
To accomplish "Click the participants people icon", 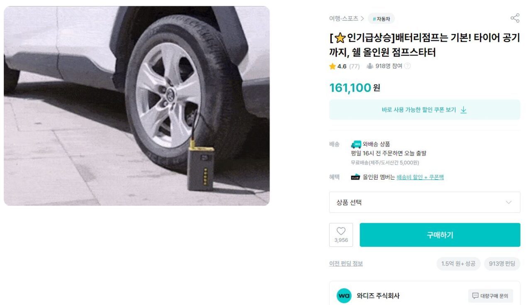I will (x=370, y=66).
